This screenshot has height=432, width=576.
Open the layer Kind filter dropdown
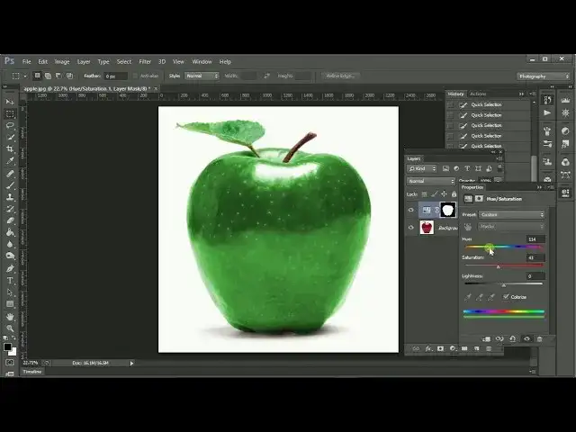click(x=422, y=168)
